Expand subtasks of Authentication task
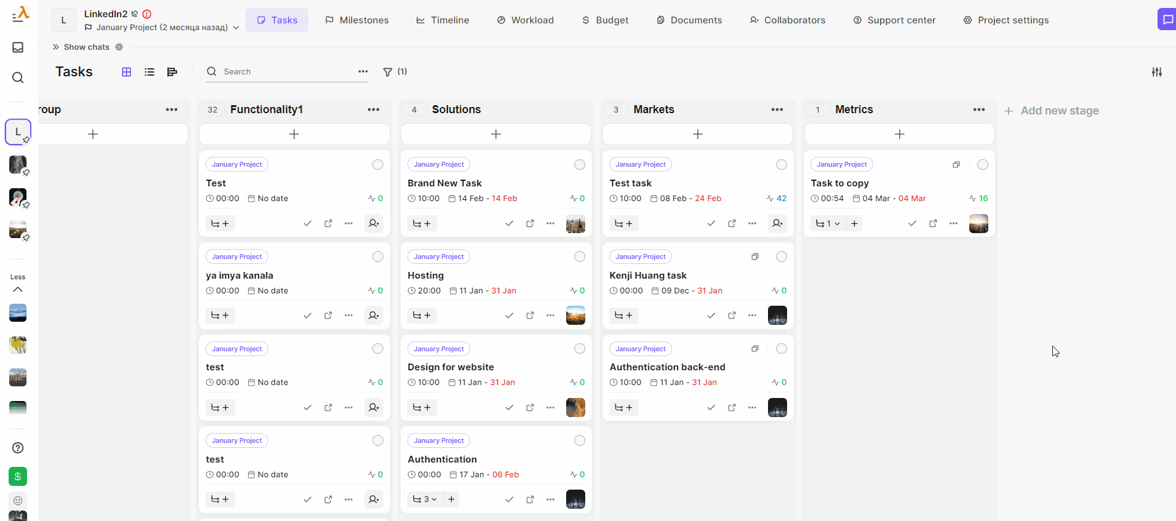Screen dimensions: 1176x521 click(x=425, y=499)
